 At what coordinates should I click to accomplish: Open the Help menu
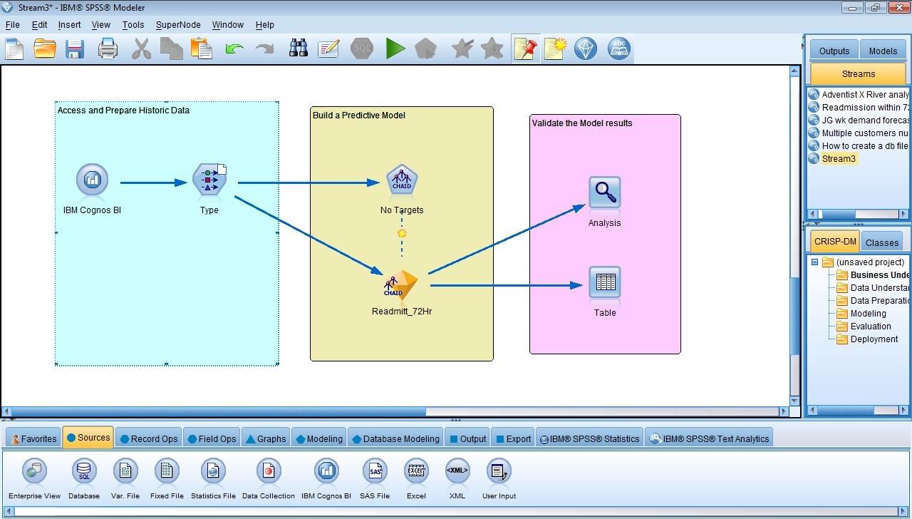[264, 25]
